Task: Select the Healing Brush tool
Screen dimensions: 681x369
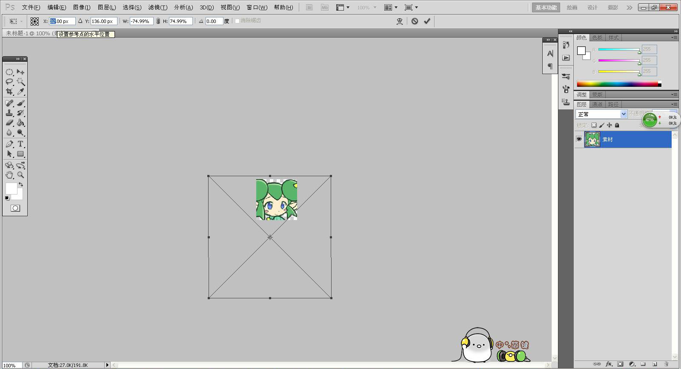Action: tap(9, 103)
